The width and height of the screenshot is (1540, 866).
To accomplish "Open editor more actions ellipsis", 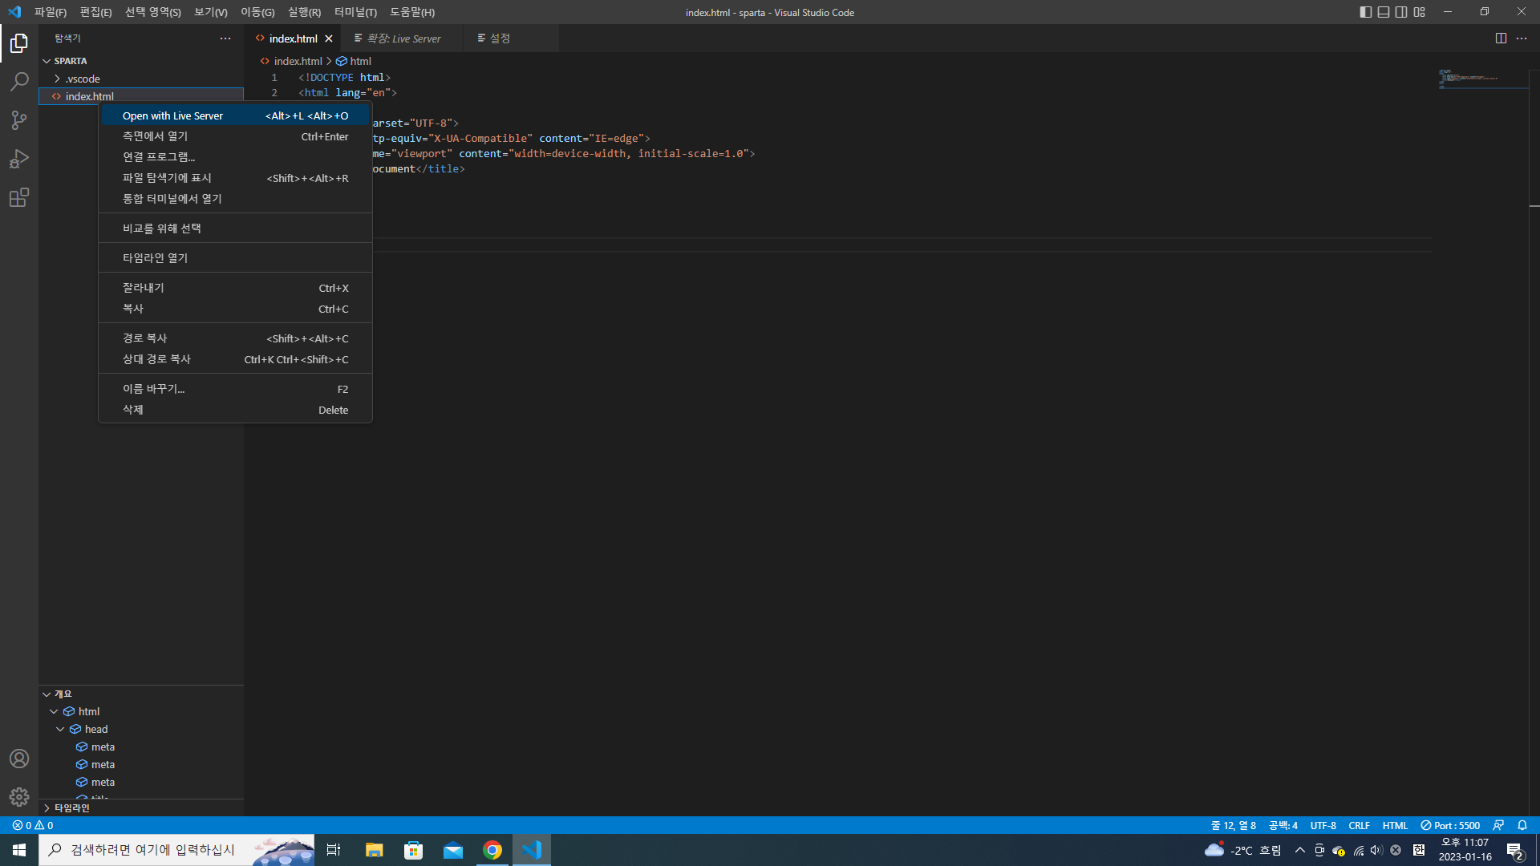I will pyautogui.click(x=1522, y=38).
